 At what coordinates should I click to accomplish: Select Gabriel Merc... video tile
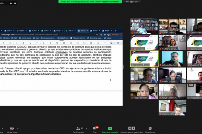tap(195, 26)
